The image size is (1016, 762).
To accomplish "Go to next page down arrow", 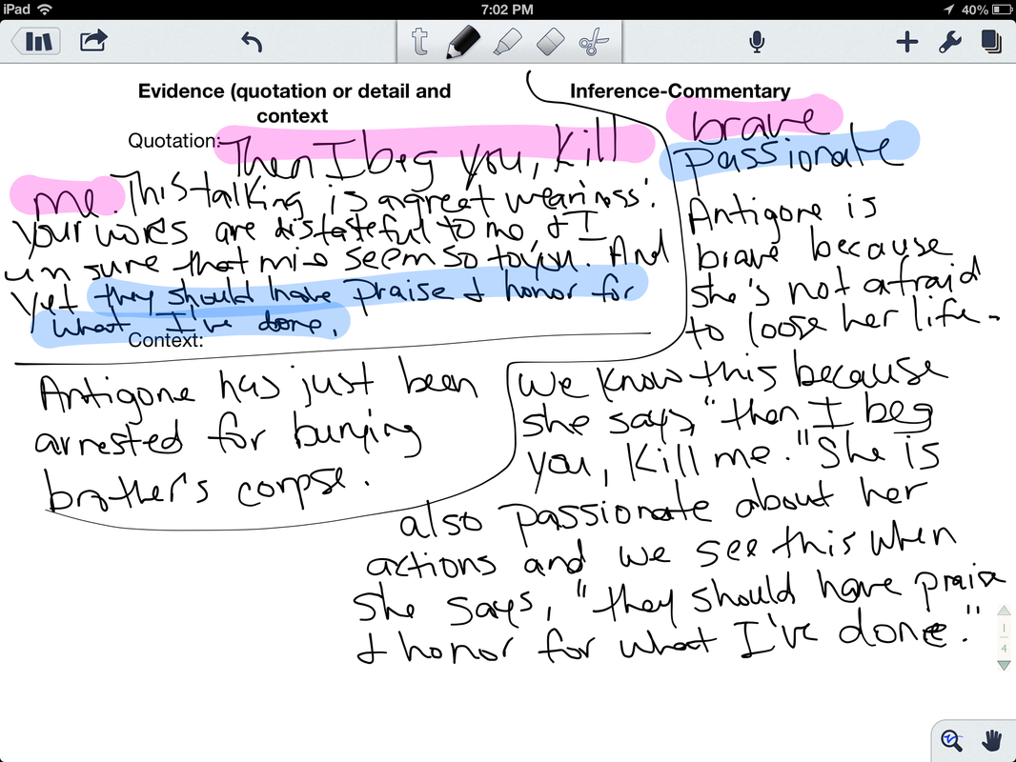I will 1004,665.
